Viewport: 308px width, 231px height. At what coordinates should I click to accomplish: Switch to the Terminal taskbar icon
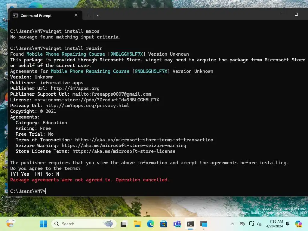[x=190, y=224]
